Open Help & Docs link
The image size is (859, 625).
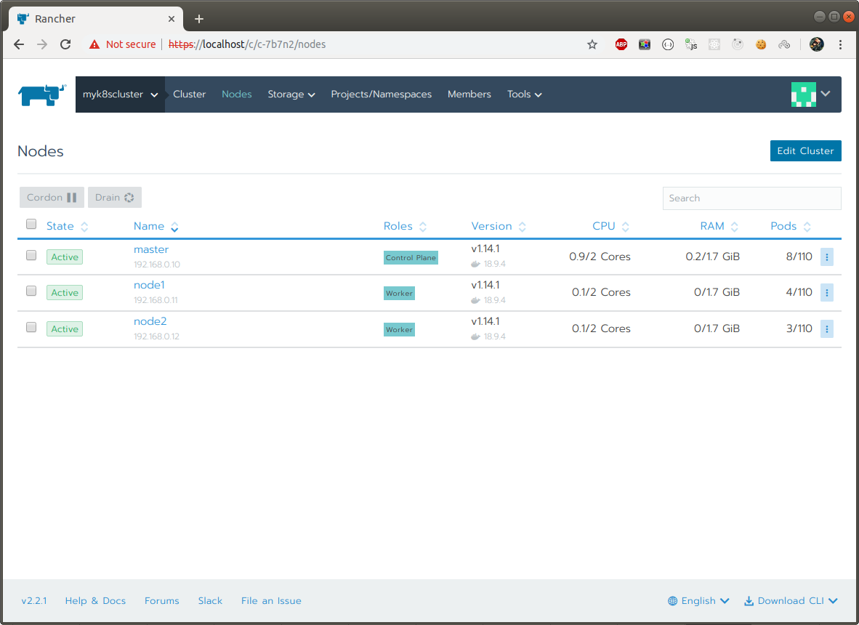pyautogui.click(x=95, y=601)
